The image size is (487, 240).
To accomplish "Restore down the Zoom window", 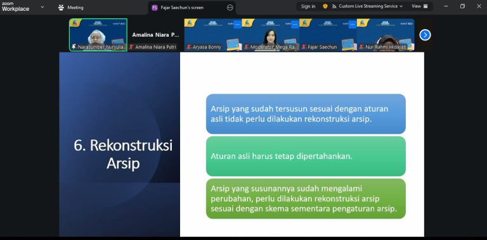I will pos(462,6).
